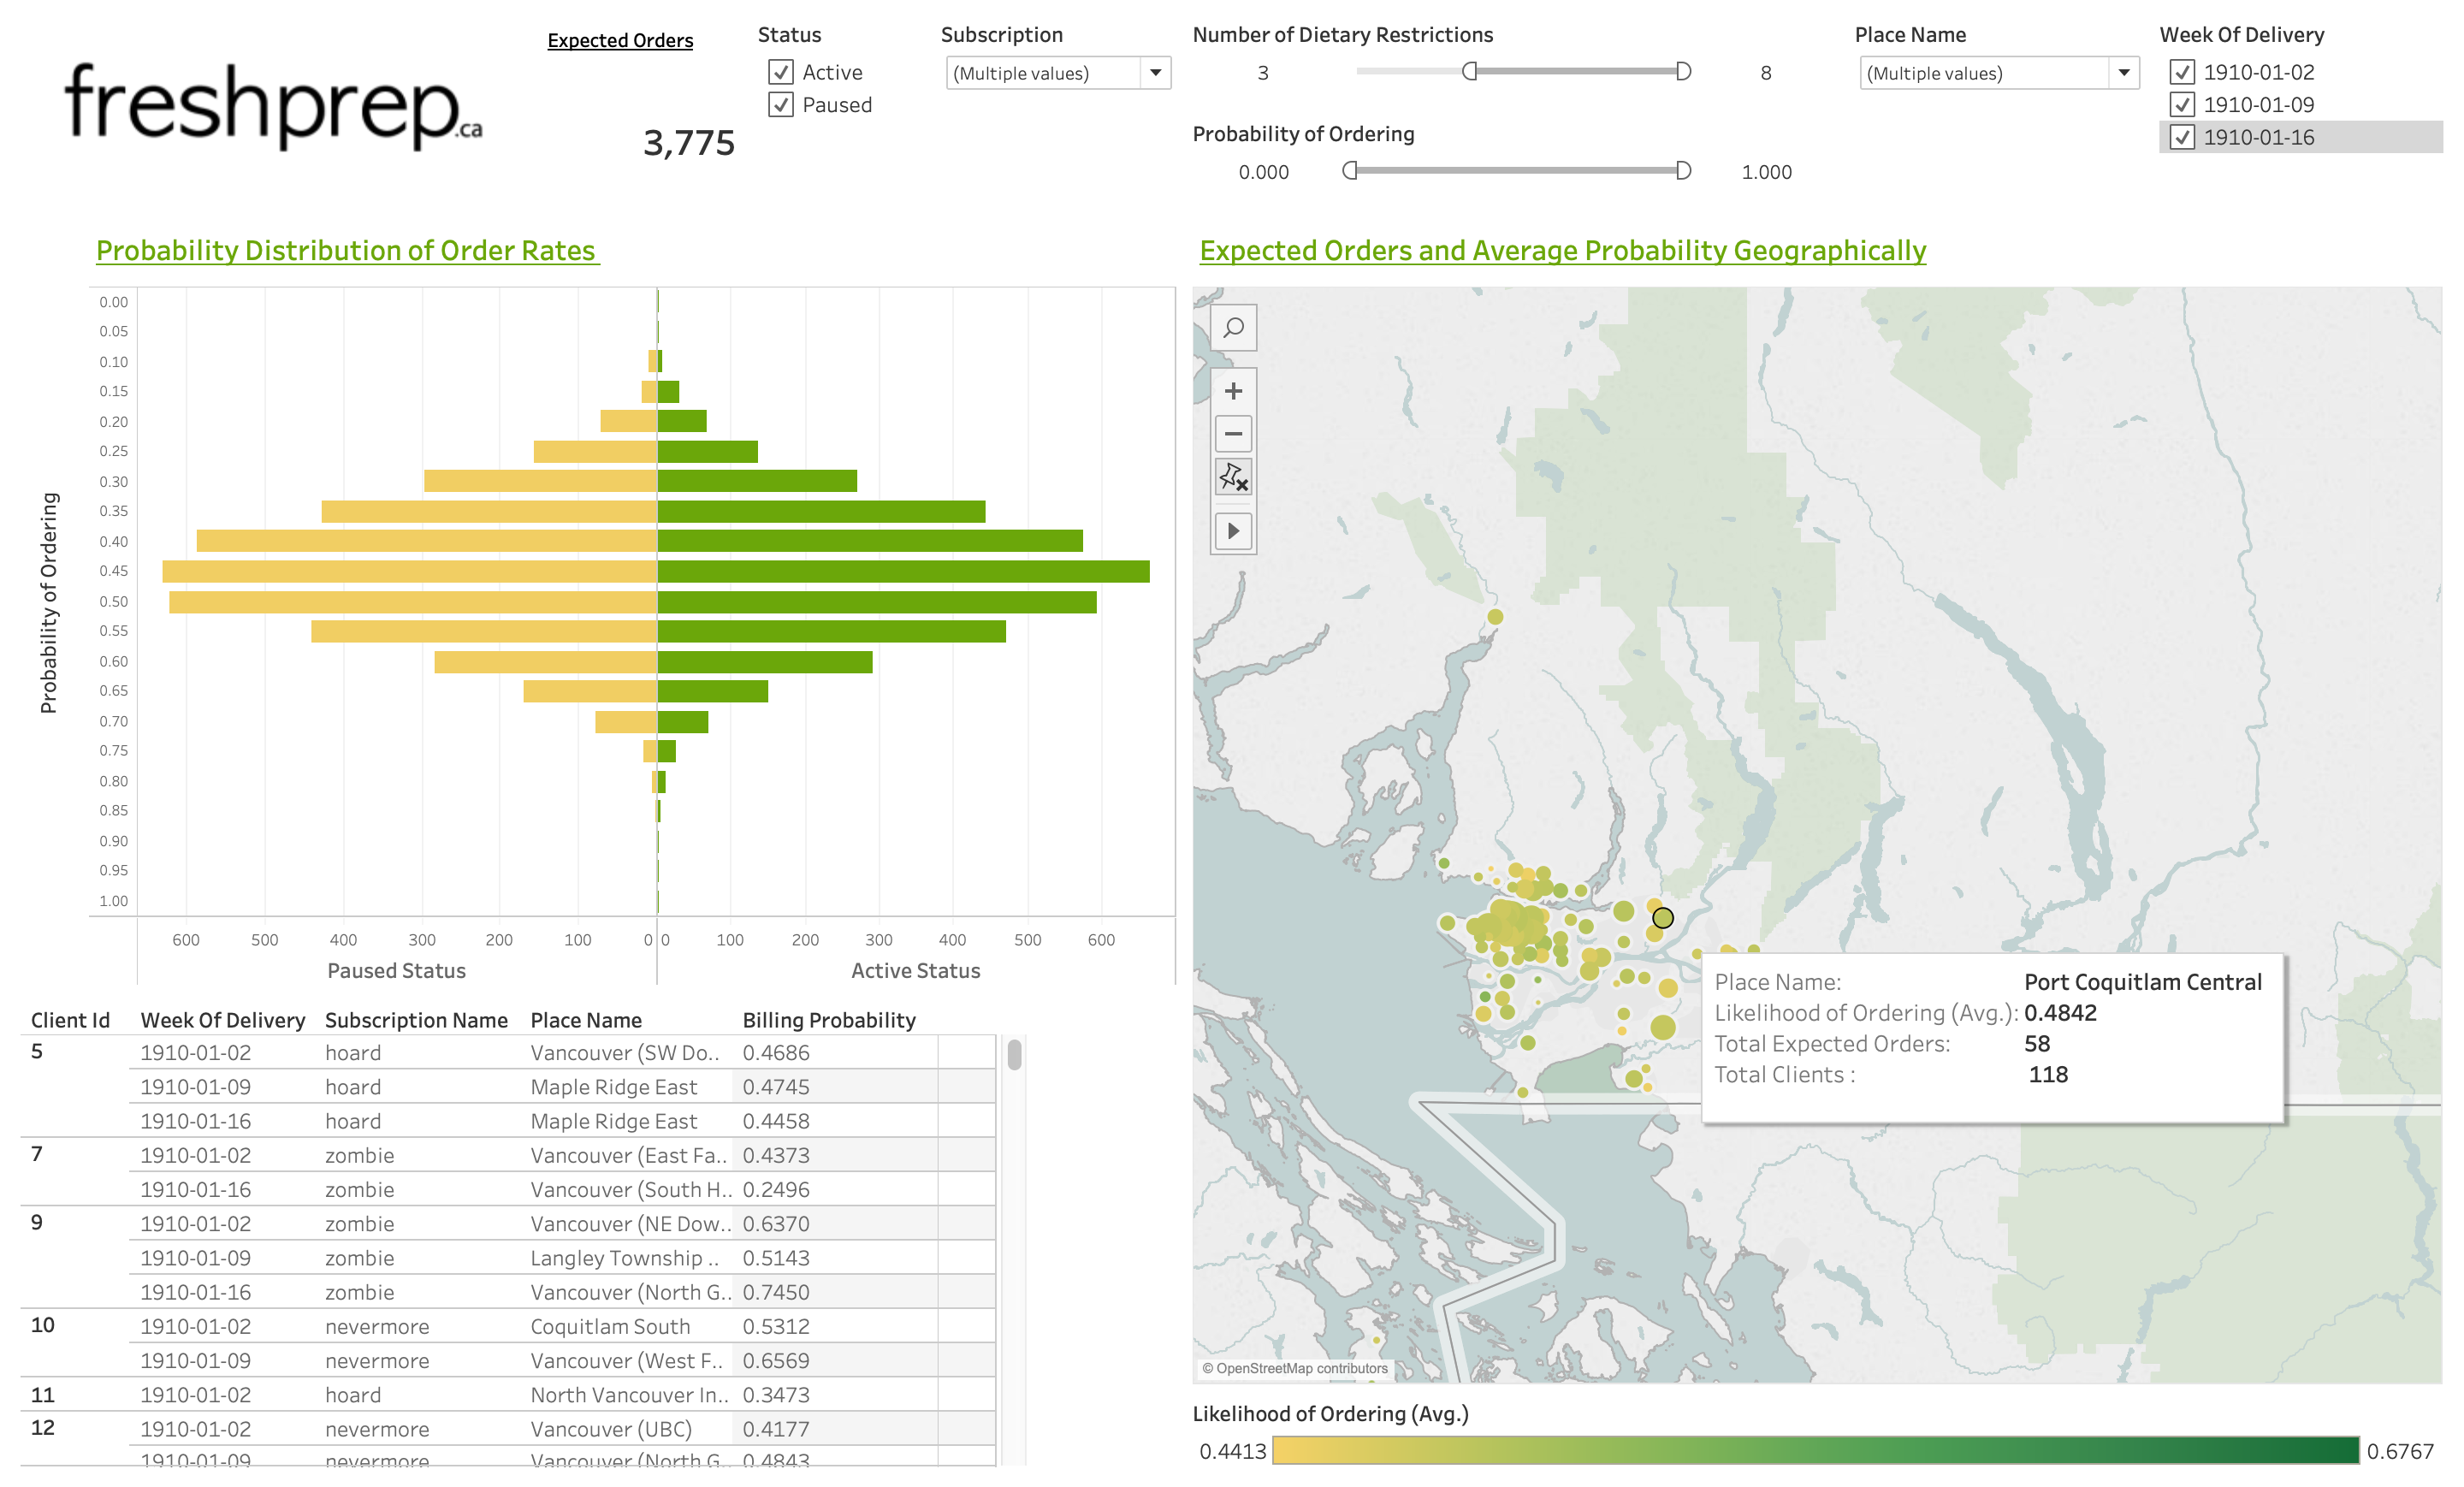The height and width of the screenshot is (1487, 2464).
Task: Select the highlighted Port Coquitlam Central map dot
Action: (1662, 918)
